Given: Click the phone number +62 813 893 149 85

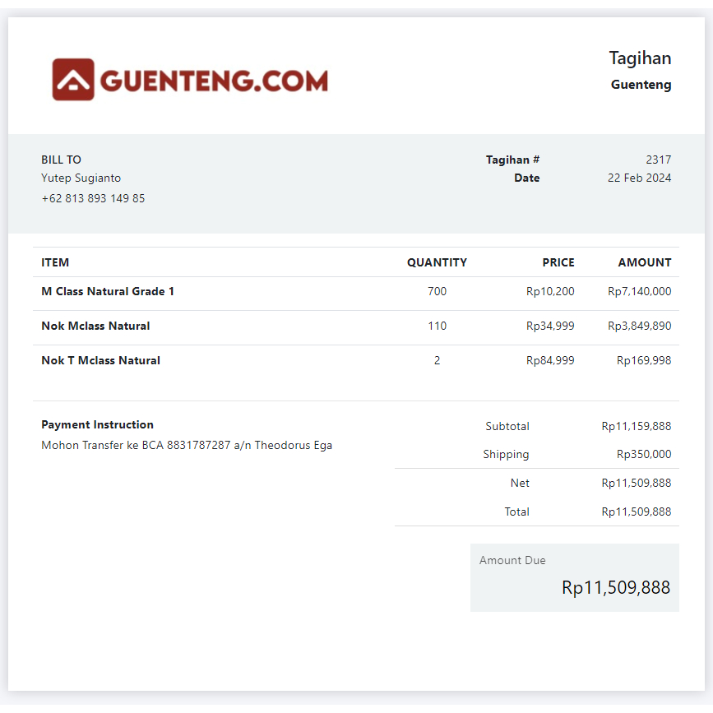Looking at the screenshot, I should (x=92, y=197).
